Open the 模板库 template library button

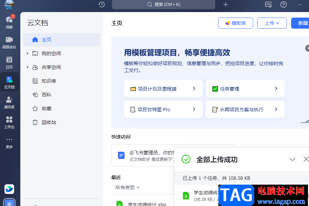pyautogui.click(x=236, y=23)
